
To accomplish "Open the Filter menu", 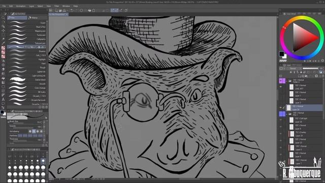I will 56,6.
